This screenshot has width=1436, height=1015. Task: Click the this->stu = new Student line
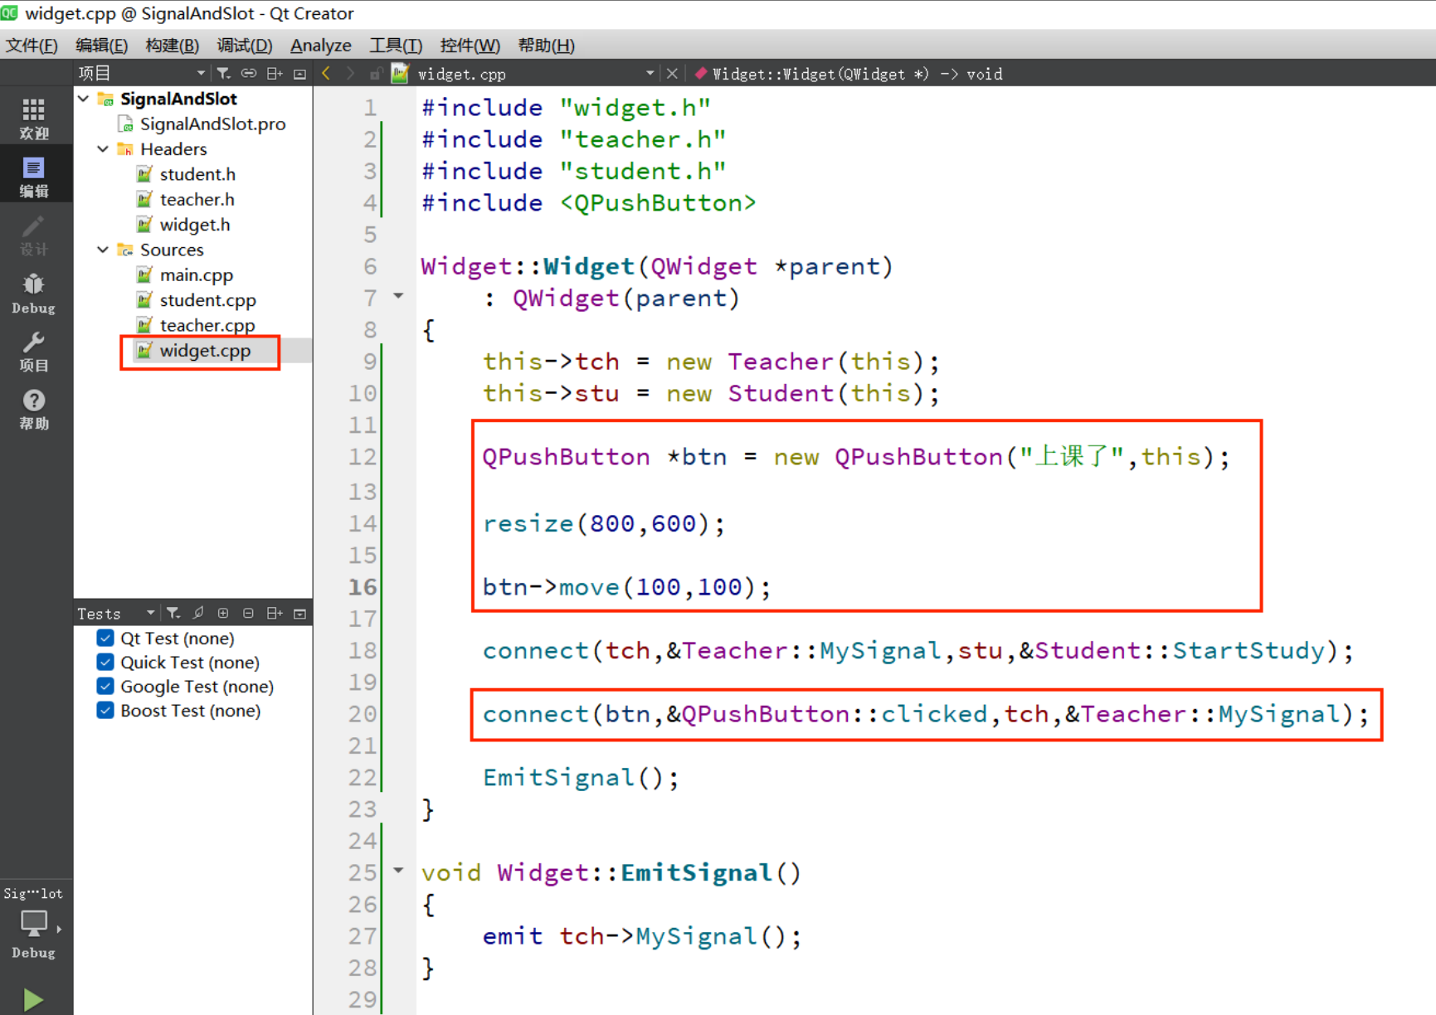(x=711, y=393)
